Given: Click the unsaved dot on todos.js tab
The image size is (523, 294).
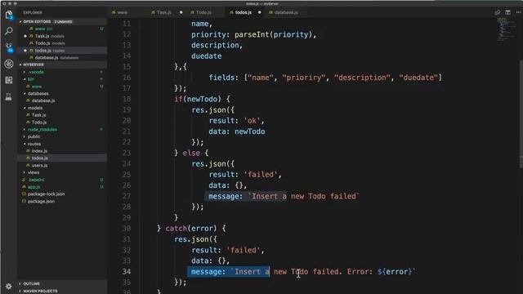Looking at the screenshot, I should click(x=260, y=12).
